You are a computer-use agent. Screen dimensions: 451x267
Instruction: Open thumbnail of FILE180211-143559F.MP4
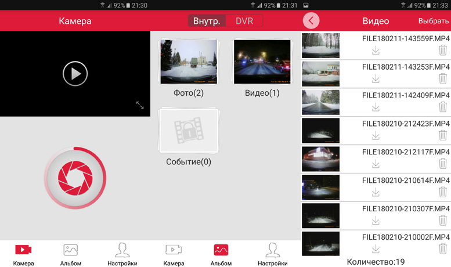pyautogui.click(x=320, y=45)
